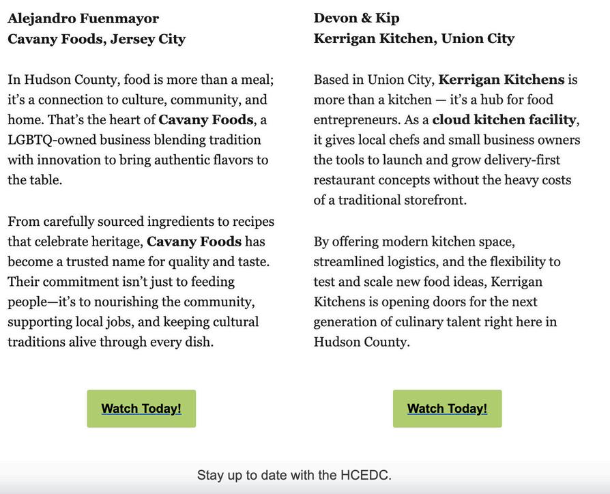Click the bold Kerrigan Kitchens text
Image resolution: width=610 pixels, height=494 pixels.
pyautogui.click(x=502, y=80)
